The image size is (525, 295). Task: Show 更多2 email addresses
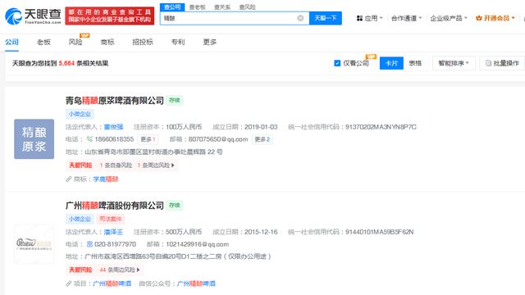click(x=262, y=139)
